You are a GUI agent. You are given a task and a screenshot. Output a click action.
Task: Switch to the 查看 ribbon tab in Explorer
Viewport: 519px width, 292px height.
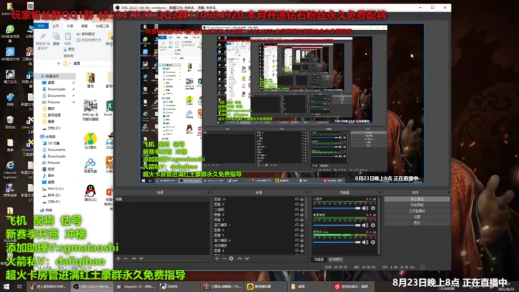tap(84, 26)
